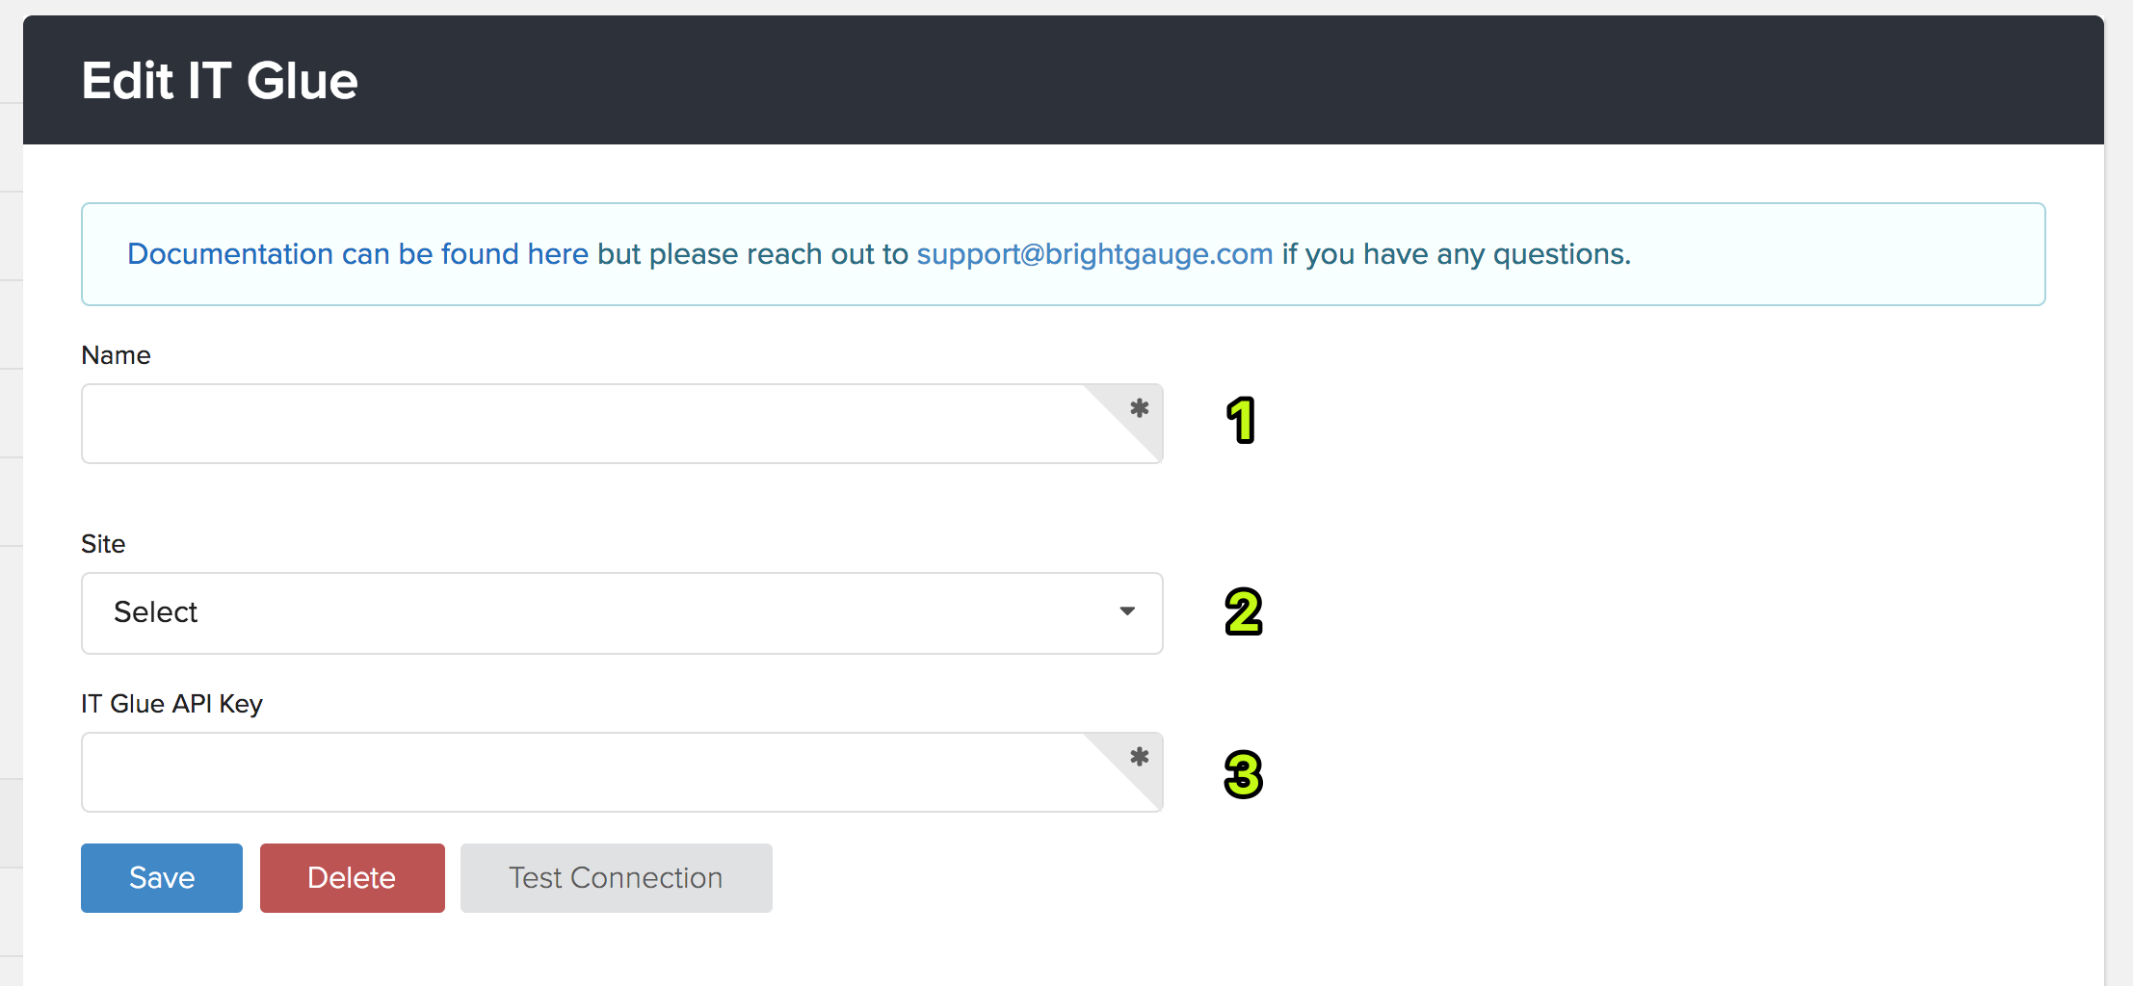
Task: Click the Test Connection button
Action: tap(617, 878)
